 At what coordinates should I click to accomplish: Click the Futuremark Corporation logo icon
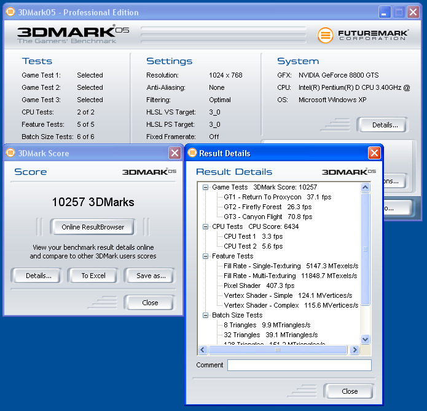point(325,35)
